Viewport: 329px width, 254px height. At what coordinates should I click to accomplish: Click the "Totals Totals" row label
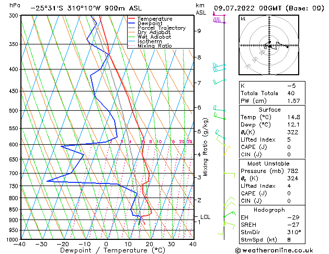259,93
